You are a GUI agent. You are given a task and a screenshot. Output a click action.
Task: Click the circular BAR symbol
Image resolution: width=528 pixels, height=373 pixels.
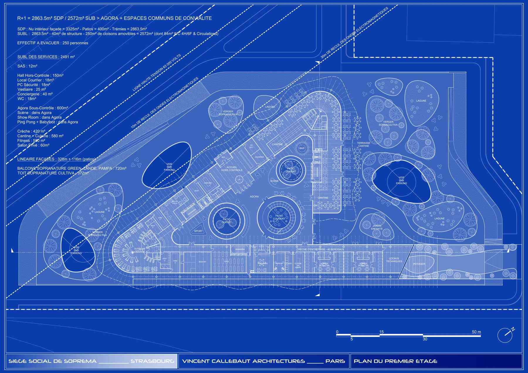[x=302, y=148]
